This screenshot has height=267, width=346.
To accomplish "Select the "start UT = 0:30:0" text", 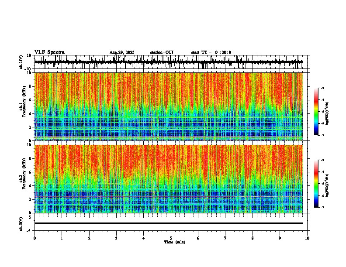I will tap(211, 52).
